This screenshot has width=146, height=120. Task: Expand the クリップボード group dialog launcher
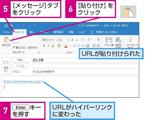(39, 52)
